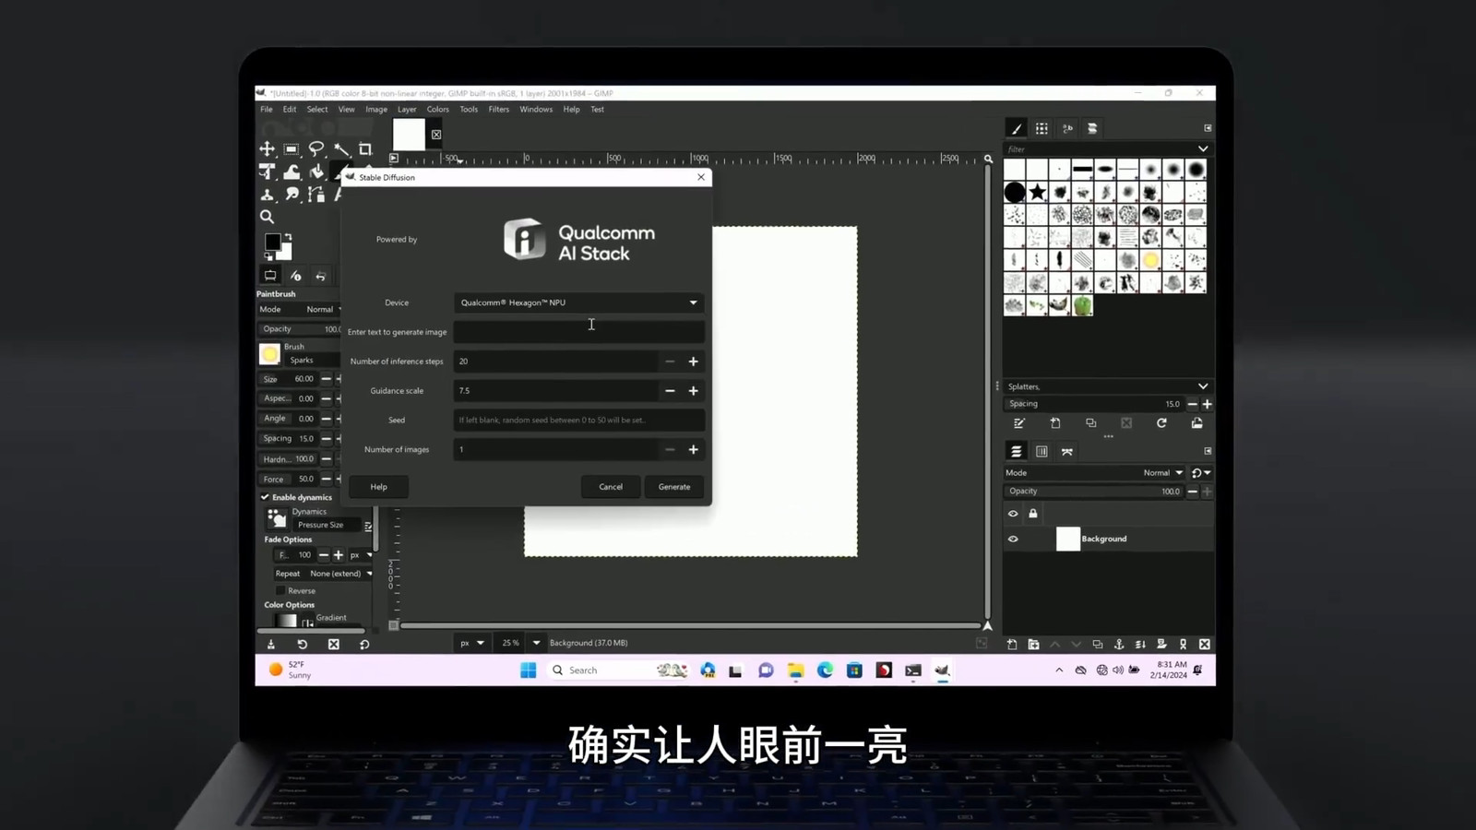
Task: Click the Cancel button
Action: pos(611,487)
